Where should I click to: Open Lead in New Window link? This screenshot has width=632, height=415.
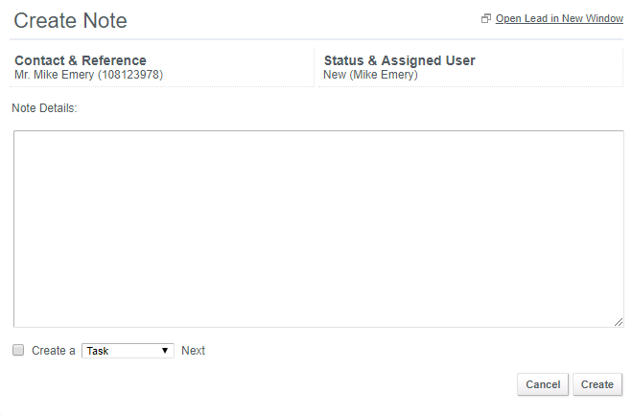tap(559, 18)
